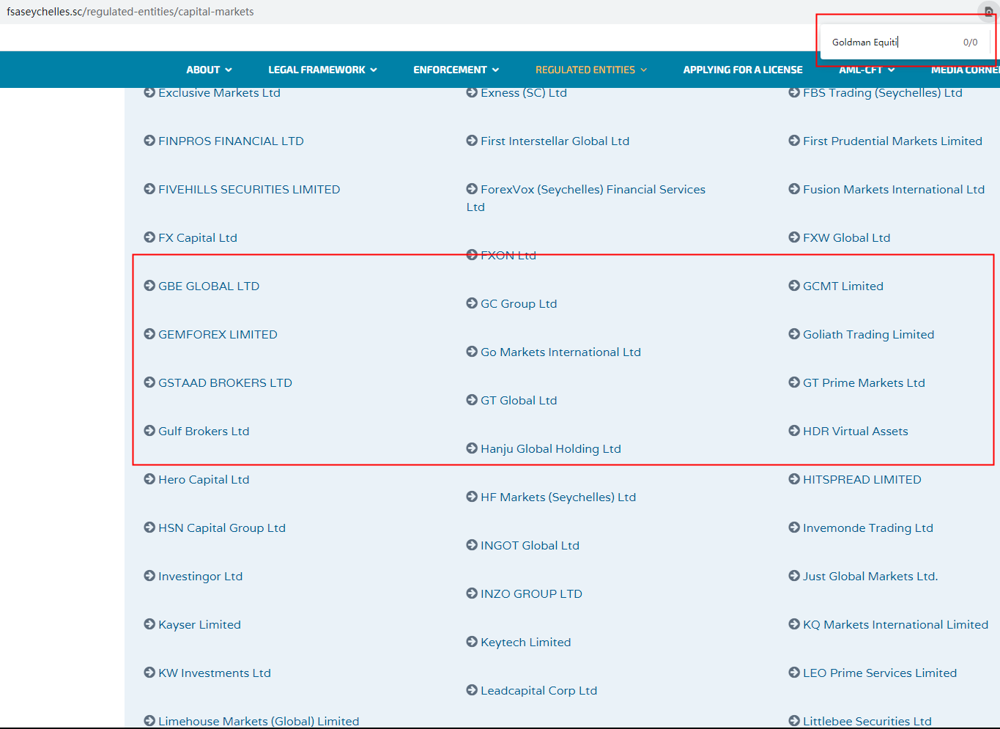Expand the AML-CFT dropdown chevron

coord(891,70)
